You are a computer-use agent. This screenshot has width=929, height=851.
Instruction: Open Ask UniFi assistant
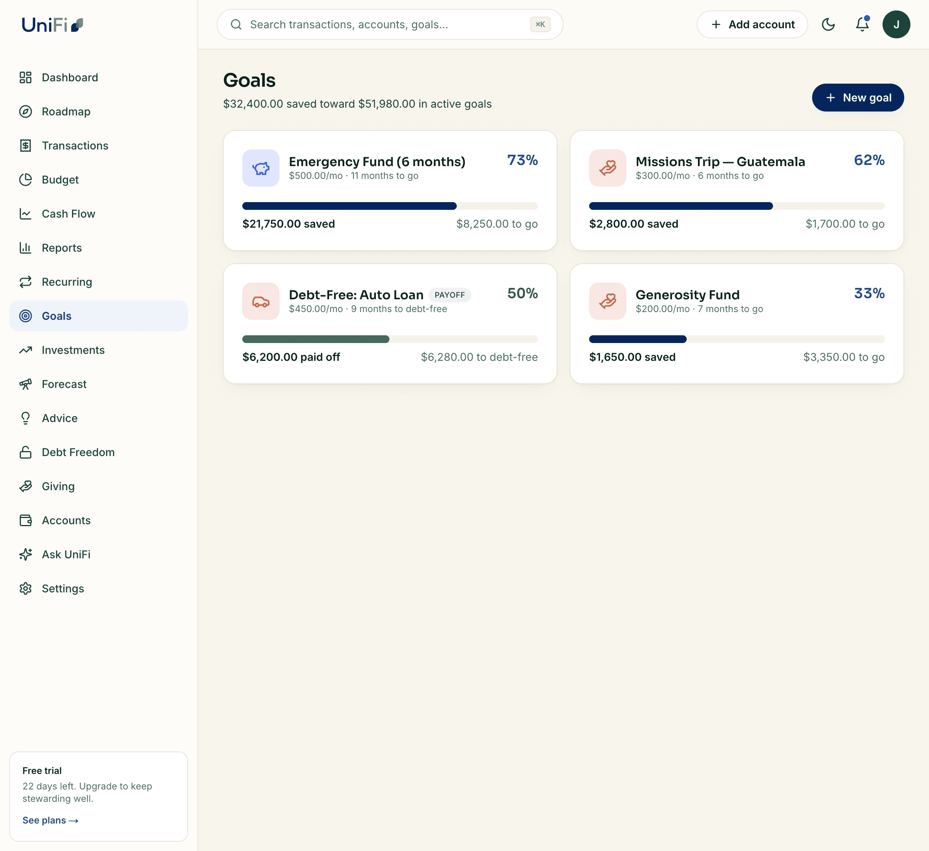point(99,554)
